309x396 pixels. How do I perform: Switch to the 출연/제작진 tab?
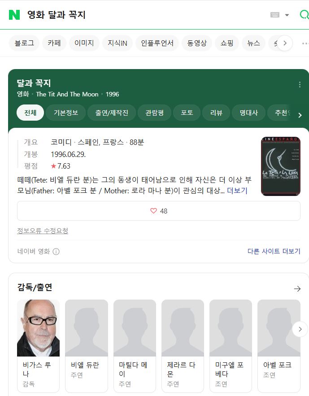tap(112, 113)
